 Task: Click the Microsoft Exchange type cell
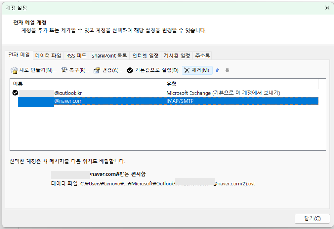click(x=223, y=93)
